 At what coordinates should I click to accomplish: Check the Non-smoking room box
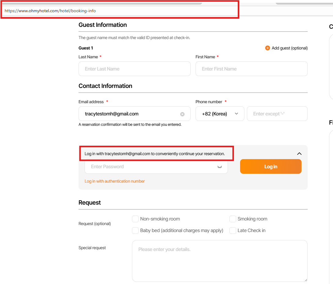[135, 219]
